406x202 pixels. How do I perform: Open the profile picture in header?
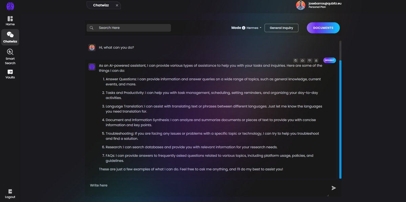click(300, 5)
